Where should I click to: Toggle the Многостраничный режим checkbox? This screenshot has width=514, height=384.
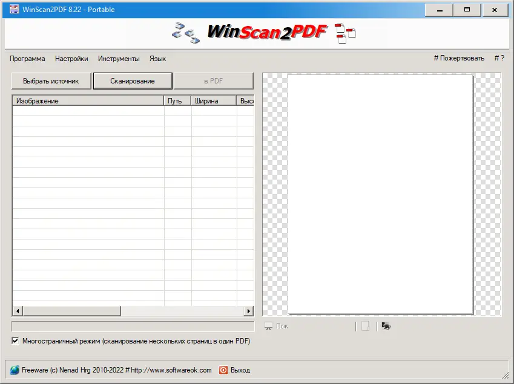(x=15, y=341)
